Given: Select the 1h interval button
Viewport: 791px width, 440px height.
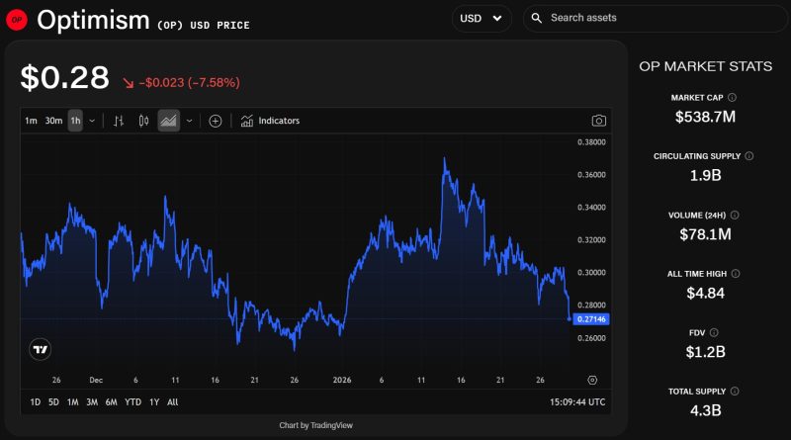Looking at the screenshot, I should pyautogui.click(x=75, y=121).
